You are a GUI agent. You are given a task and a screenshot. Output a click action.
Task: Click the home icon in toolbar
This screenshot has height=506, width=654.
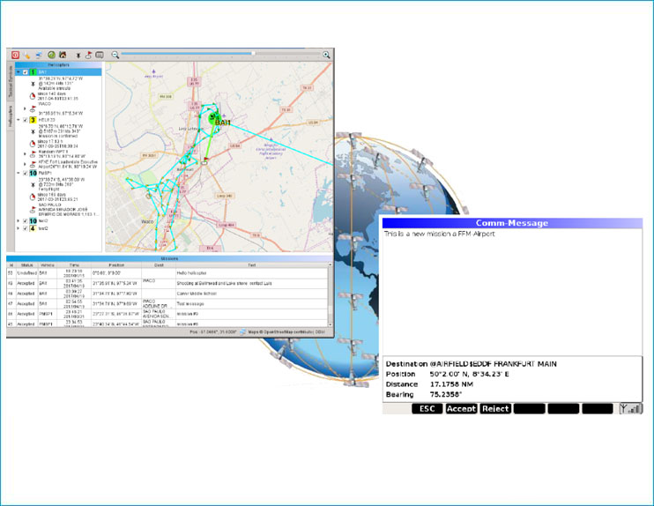63,55
